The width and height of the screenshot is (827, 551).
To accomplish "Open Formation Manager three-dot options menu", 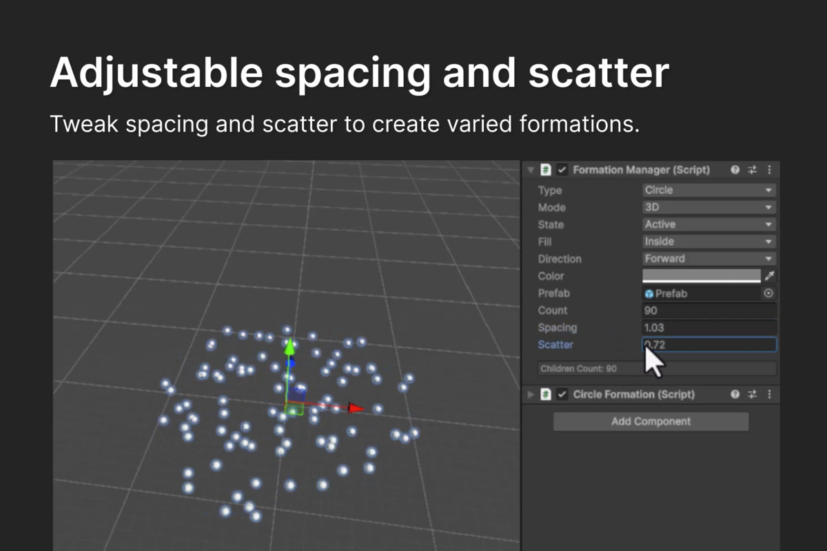I will [769, 169].
